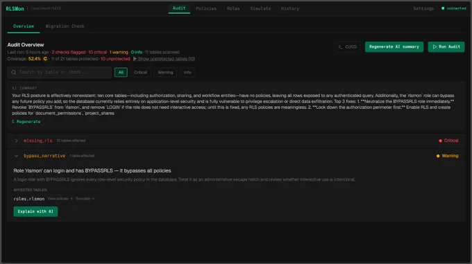This screenshot has height=264, width=472.
Task: Click Explain with AI button
Action: tap(35, 211)
